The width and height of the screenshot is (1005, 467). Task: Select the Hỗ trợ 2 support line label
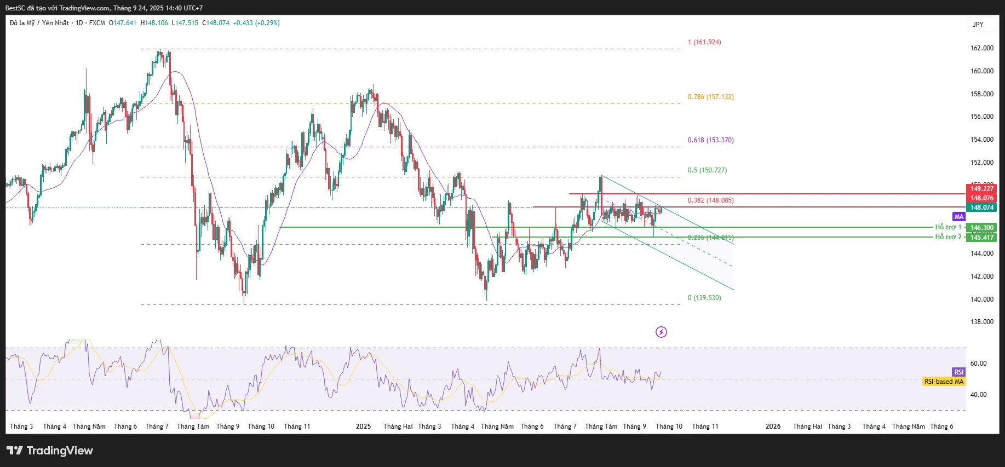pos(948,237)
